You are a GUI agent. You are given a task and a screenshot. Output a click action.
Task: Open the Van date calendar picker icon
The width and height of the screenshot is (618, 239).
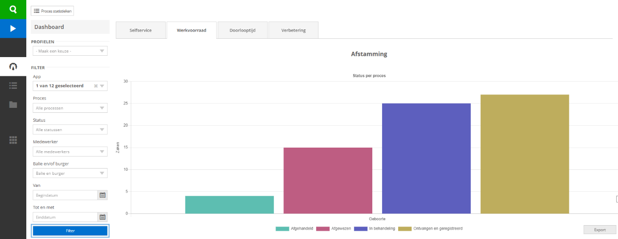click(103, 195)
